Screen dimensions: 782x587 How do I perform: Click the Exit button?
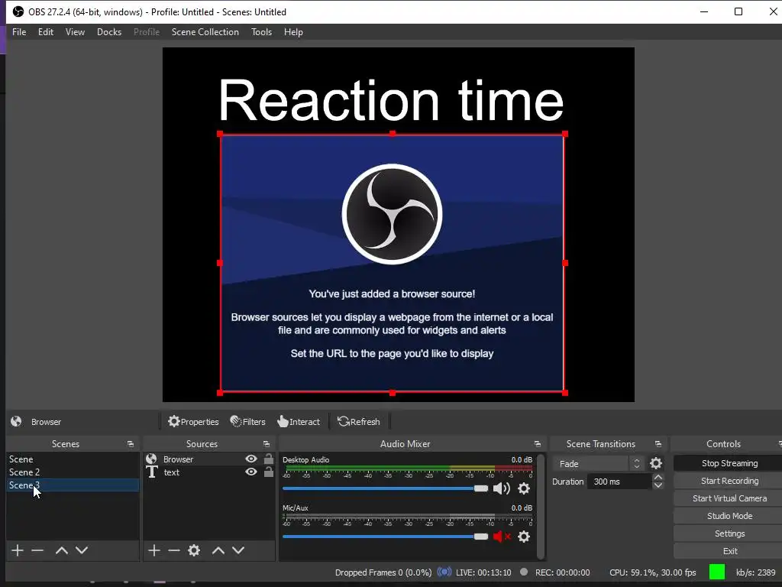(x=729, y=551)
